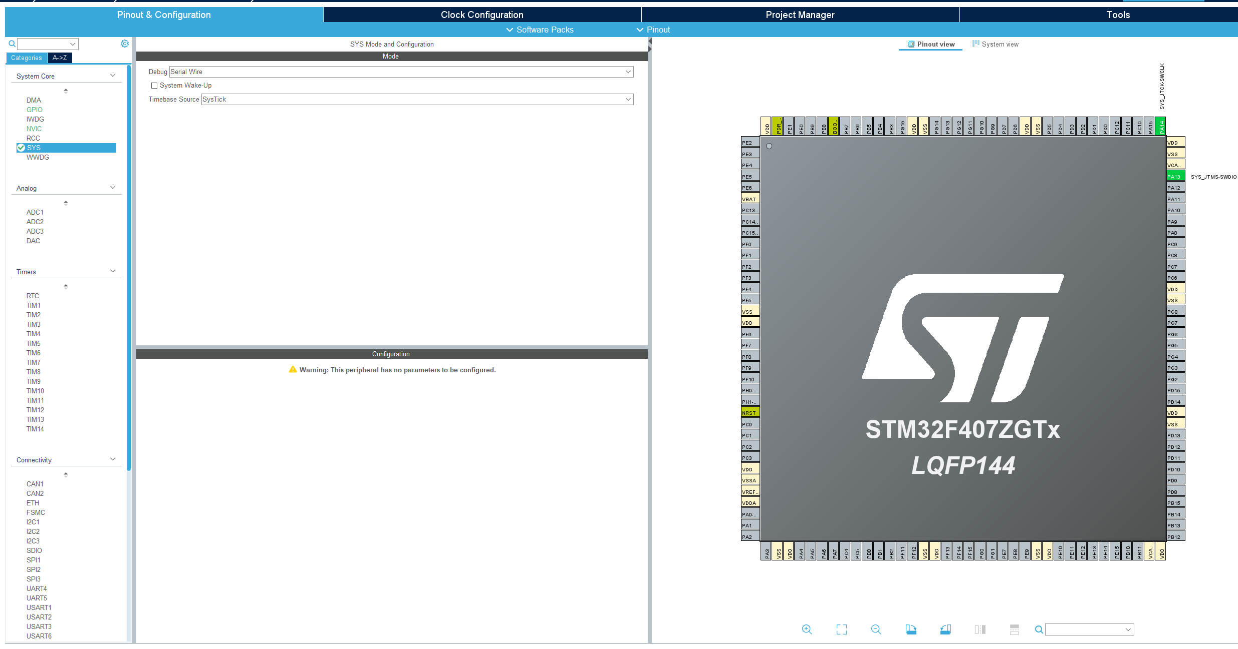Click the NRST pin on the chip

click(x=750, y=413)
